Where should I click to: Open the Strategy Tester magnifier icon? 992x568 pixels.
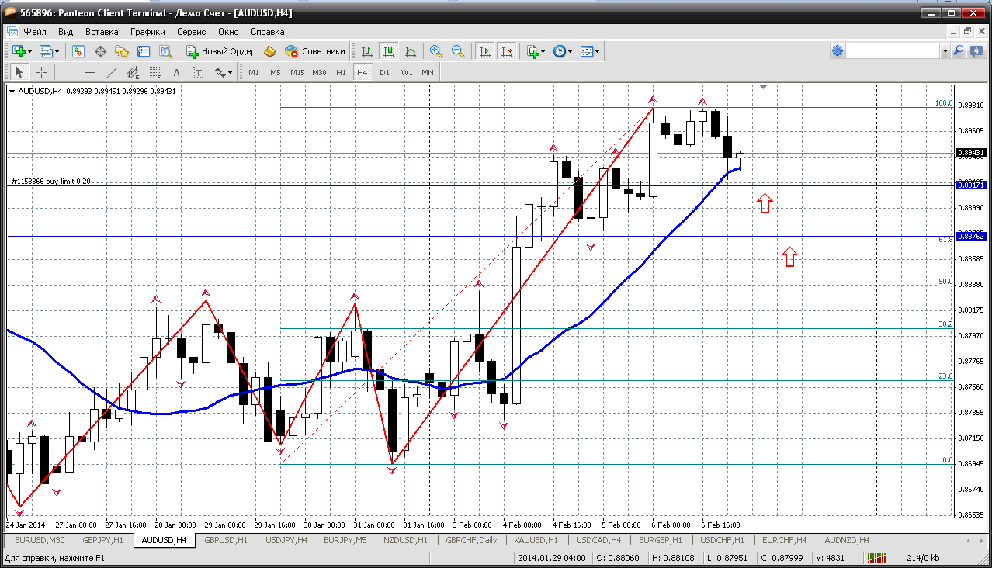point(165,51)
